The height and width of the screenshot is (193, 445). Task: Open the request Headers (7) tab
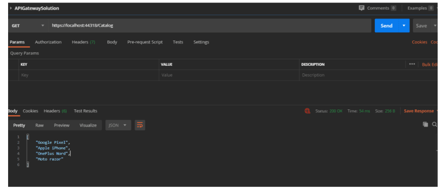(x=83, y=42)
